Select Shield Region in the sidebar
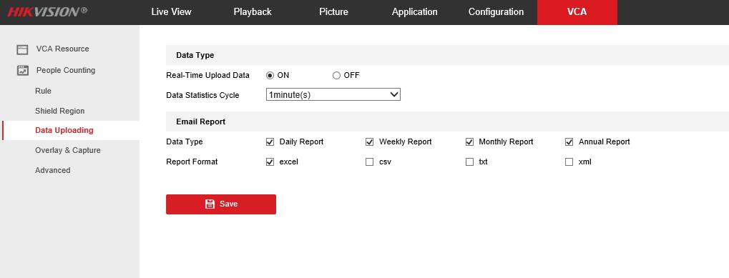The image size is (729, 278). pyautogui.click(x=60, y=111)
